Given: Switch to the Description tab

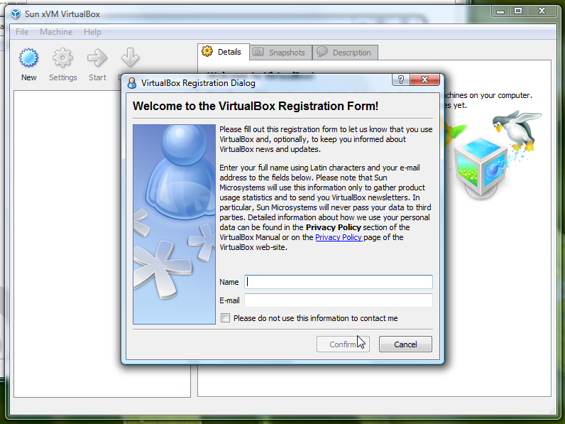Looking at the screenshot, I should [x=345, y=53].
